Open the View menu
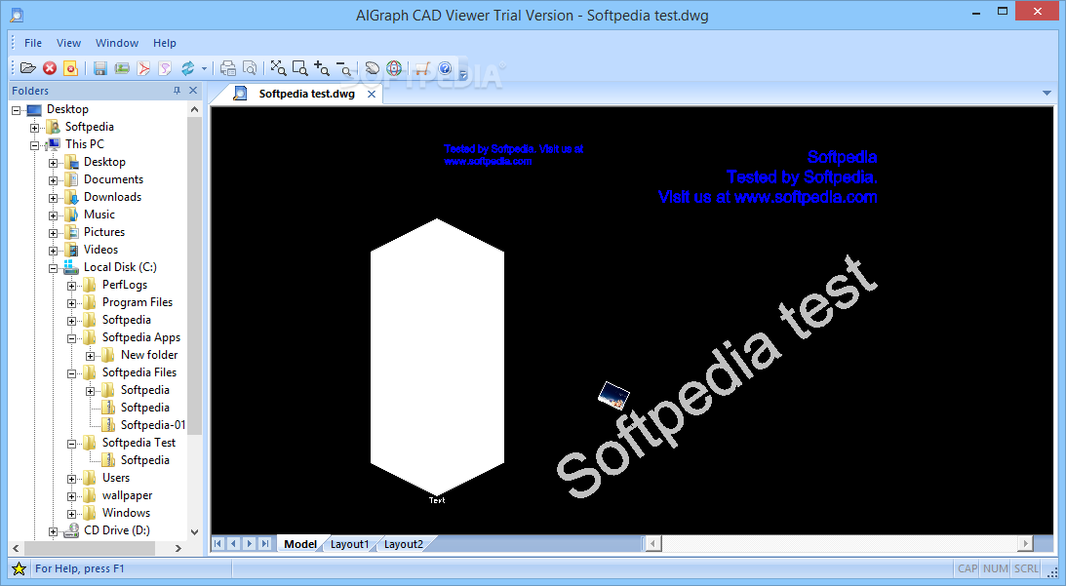1066x586 pixels. pos(68,43)
